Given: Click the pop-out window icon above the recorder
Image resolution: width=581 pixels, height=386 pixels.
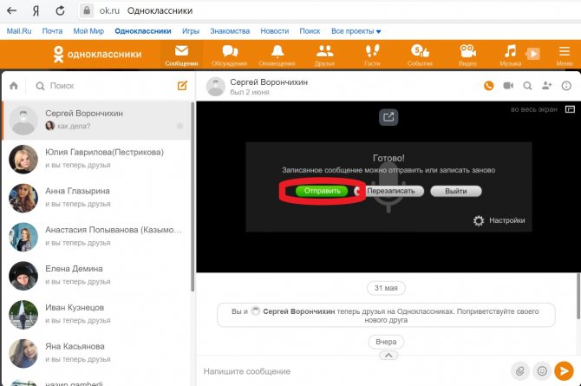Looking at the screenshot, I should coord(388,117).
